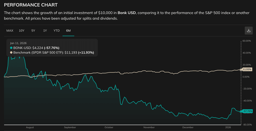
Task: Click the 2026 time axis label
Action: click(228, 128)
